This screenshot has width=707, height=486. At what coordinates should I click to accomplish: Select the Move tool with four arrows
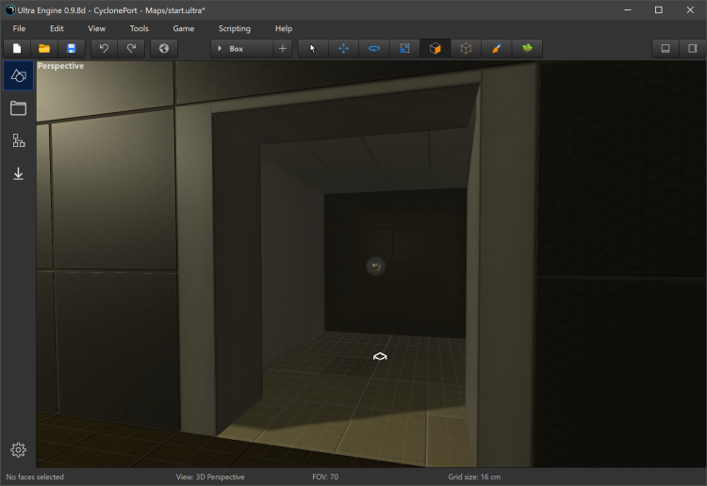(343, 48)
